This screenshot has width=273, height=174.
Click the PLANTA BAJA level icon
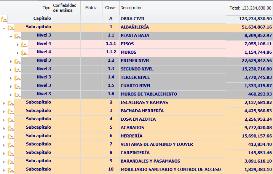coord(17,36)
